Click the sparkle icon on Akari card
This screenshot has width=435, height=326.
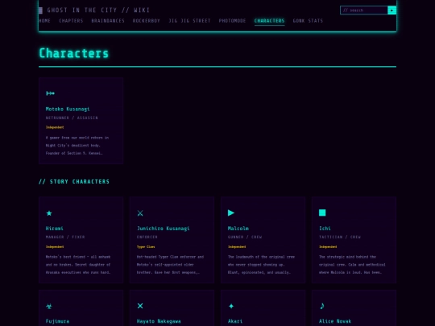point(231,306)
